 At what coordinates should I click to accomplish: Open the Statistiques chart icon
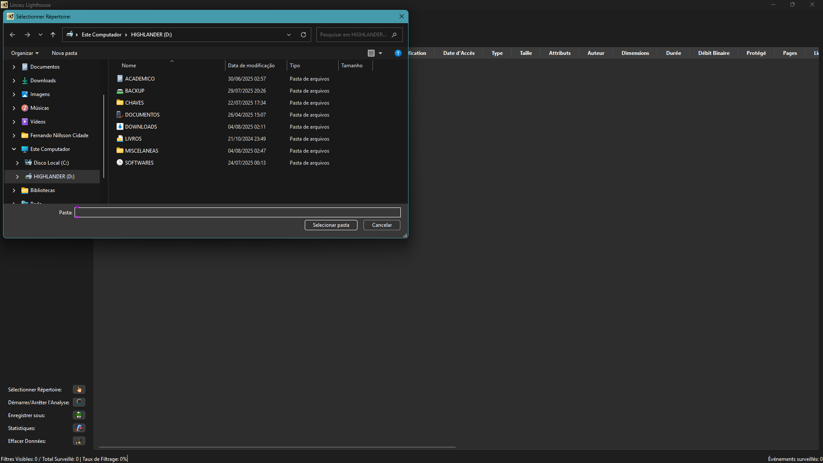click(x=79, y=428)
